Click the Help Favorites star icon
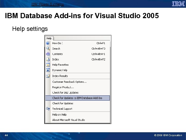 click(48, 65)
